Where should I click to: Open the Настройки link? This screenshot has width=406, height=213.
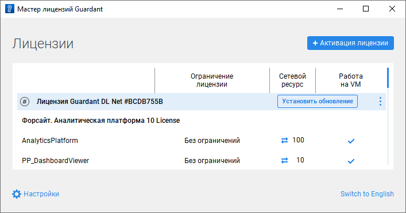point(41,194)
